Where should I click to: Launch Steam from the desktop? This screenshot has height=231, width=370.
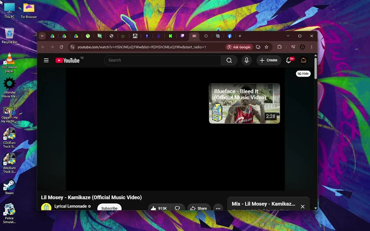coord(9,187)
